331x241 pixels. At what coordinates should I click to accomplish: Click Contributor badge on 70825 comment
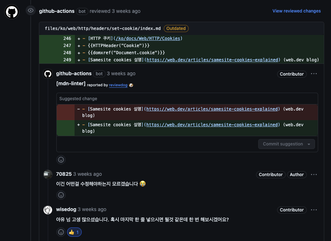pos(271,175)
